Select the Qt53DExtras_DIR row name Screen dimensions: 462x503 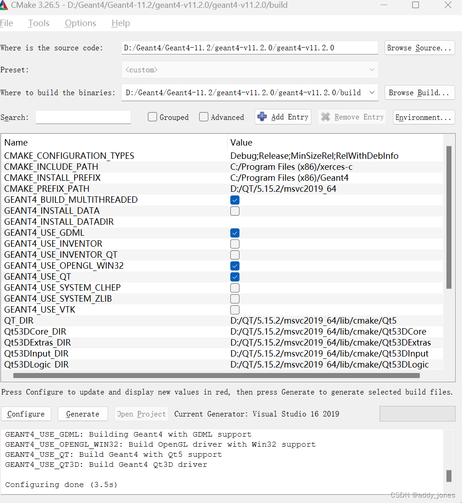pos(37,343)
